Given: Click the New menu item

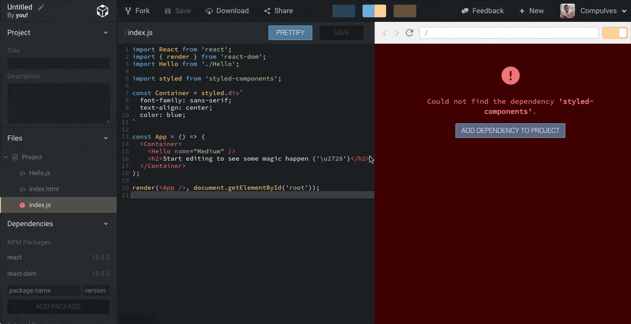Looking at the screenshot, I should [531, 10].
